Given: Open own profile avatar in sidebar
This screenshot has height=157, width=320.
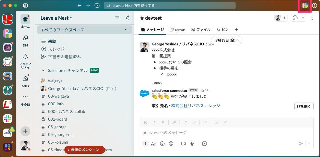Looking at the screenshot, I should [25, 146].
